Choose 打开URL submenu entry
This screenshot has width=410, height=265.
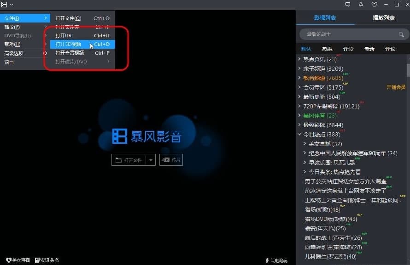coord(82,35)
